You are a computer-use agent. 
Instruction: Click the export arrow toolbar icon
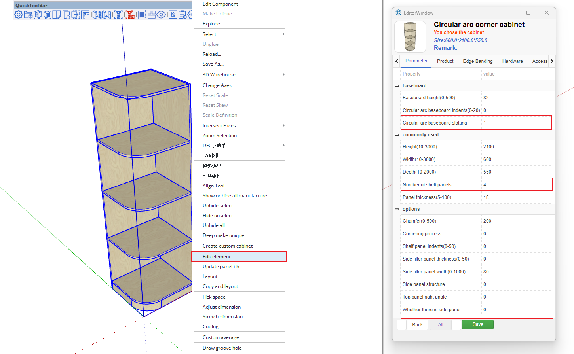(75, 15)
